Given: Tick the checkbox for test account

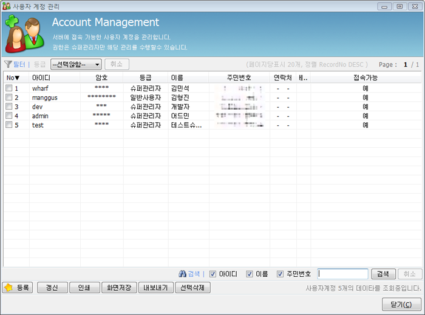Looking at the screenshot, I should (8, 125).
